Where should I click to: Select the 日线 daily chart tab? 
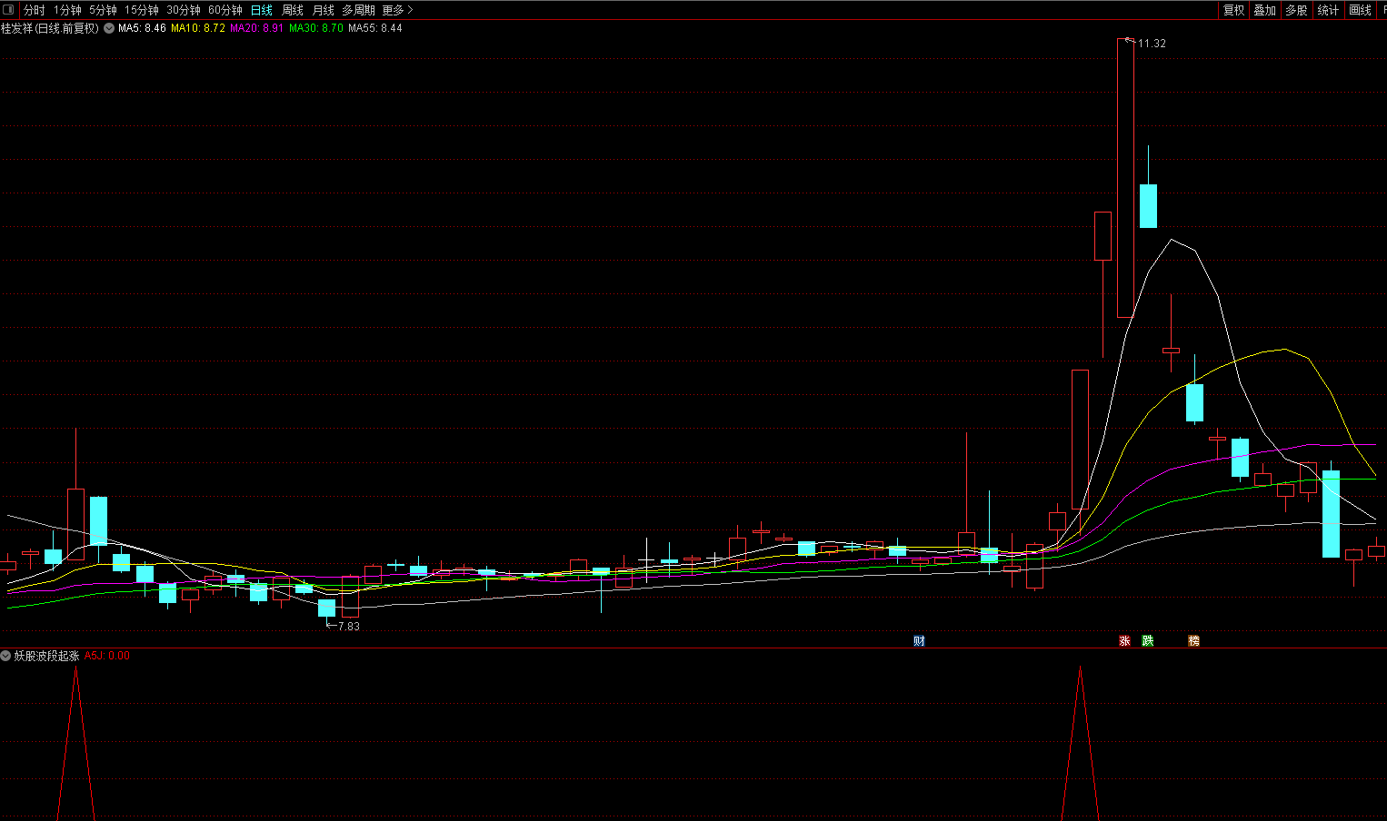(262, 10)
